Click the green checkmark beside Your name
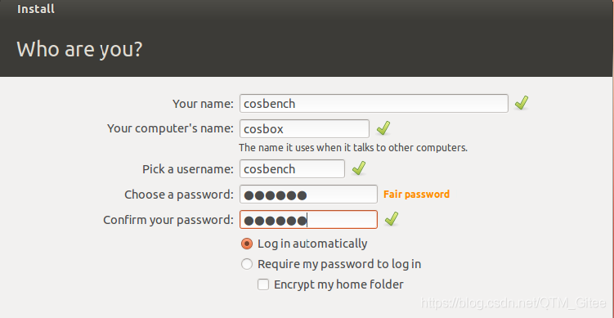614x318 pixels. [521, 103]
